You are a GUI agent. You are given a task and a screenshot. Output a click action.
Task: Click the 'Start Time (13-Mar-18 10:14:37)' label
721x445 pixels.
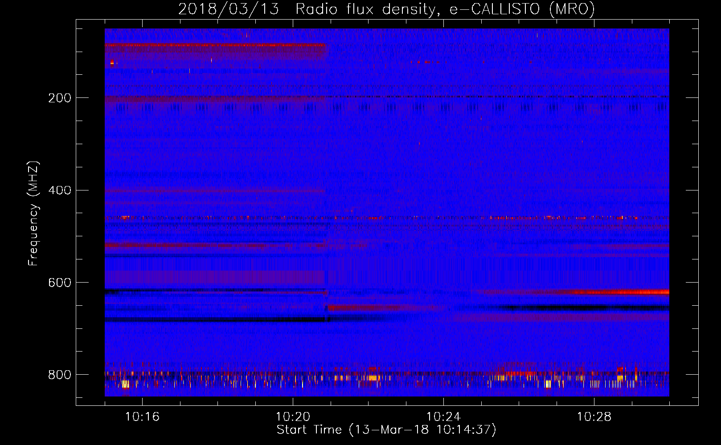pyautogui.click(x=386, y=430)
